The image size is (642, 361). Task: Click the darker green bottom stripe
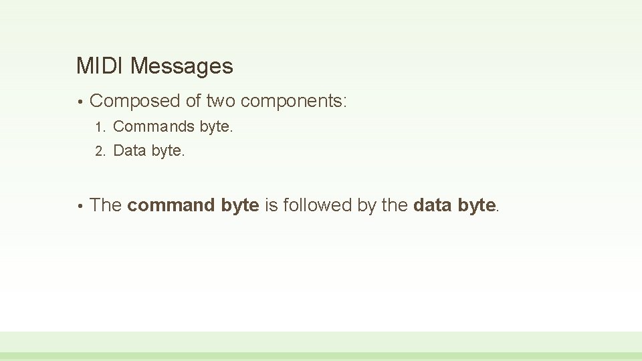tap(321, 356)
